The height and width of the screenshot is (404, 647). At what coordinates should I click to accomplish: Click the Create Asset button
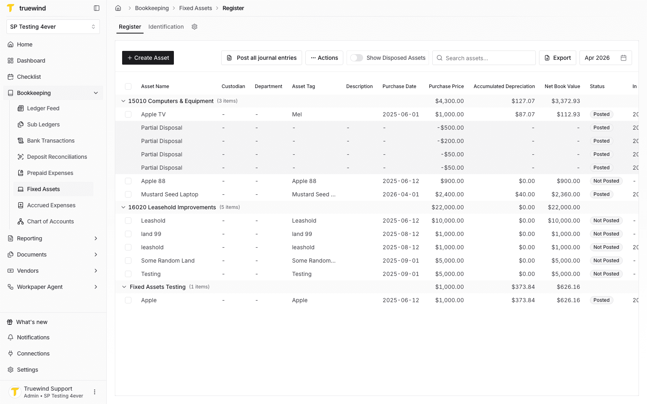[x=148, y=58]
